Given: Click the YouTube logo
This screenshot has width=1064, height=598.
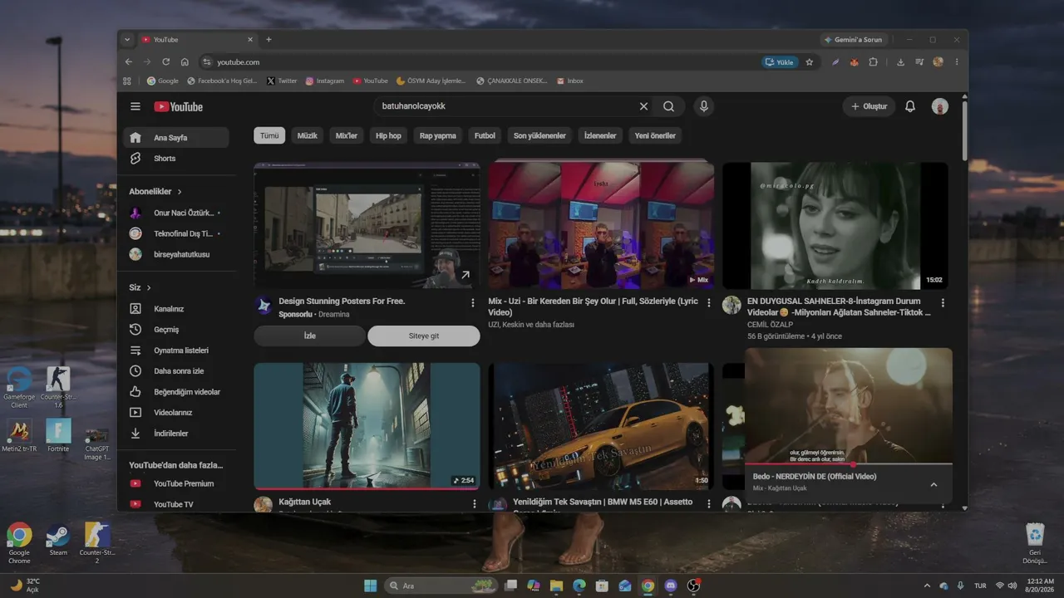Looking at the screenshot, I should (178, 106).
